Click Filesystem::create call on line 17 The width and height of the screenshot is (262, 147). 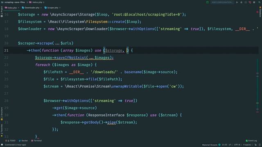point(105,22)
